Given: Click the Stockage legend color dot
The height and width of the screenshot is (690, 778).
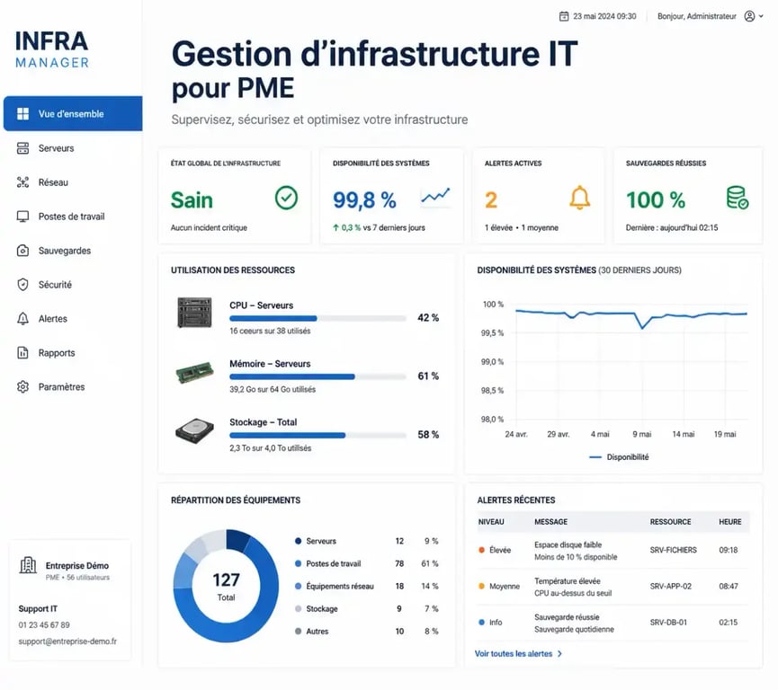Looking at the screenshot, I should tap(299, 609).
